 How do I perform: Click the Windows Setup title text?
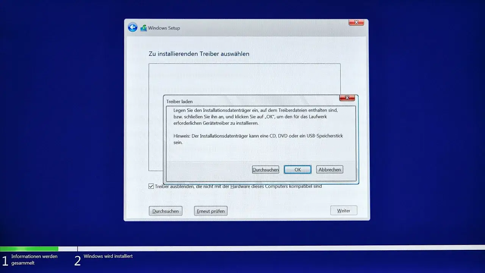[164, 28]
